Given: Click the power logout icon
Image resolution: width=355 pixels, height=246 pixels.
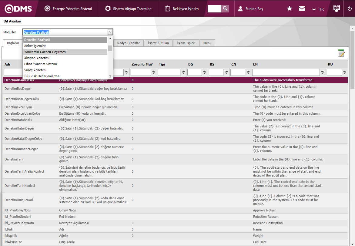Looking at the screenshot, I should 350,9.
